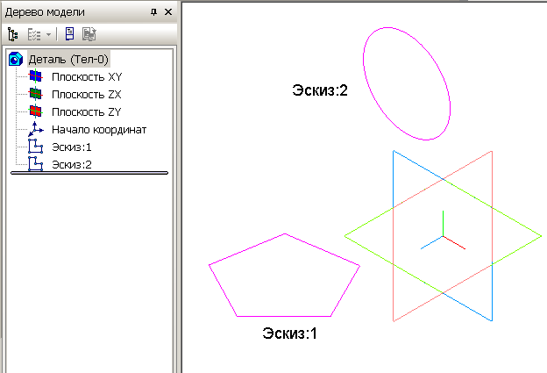The width and height of the screenshot is (547, 373).
Task: Close the Дерево модели panel
Action: coord(168,12)
